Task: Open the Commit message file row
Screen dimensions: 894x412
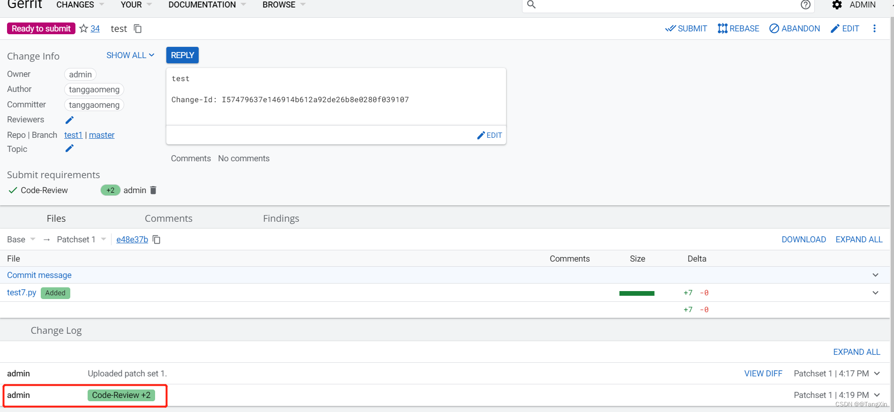Action: pyautogui.click(x=39, y=275)
